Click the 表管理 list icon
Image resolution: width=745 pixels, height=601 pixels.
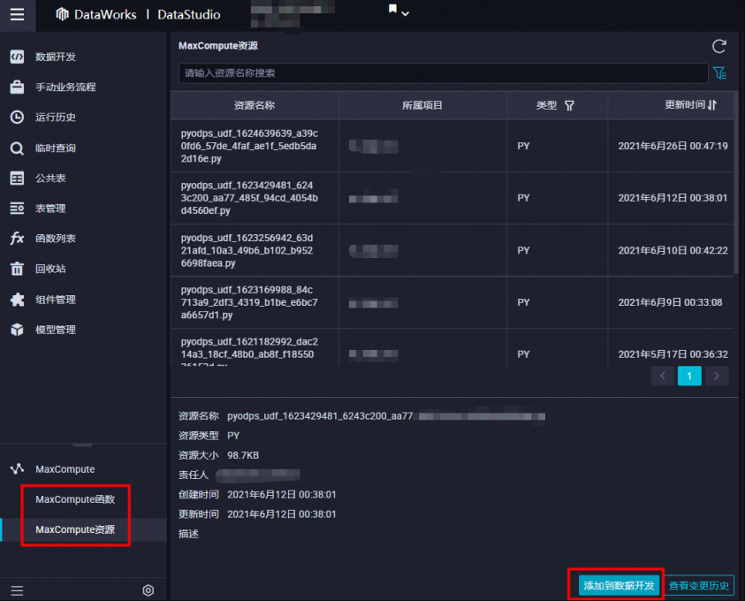point(17,208)
